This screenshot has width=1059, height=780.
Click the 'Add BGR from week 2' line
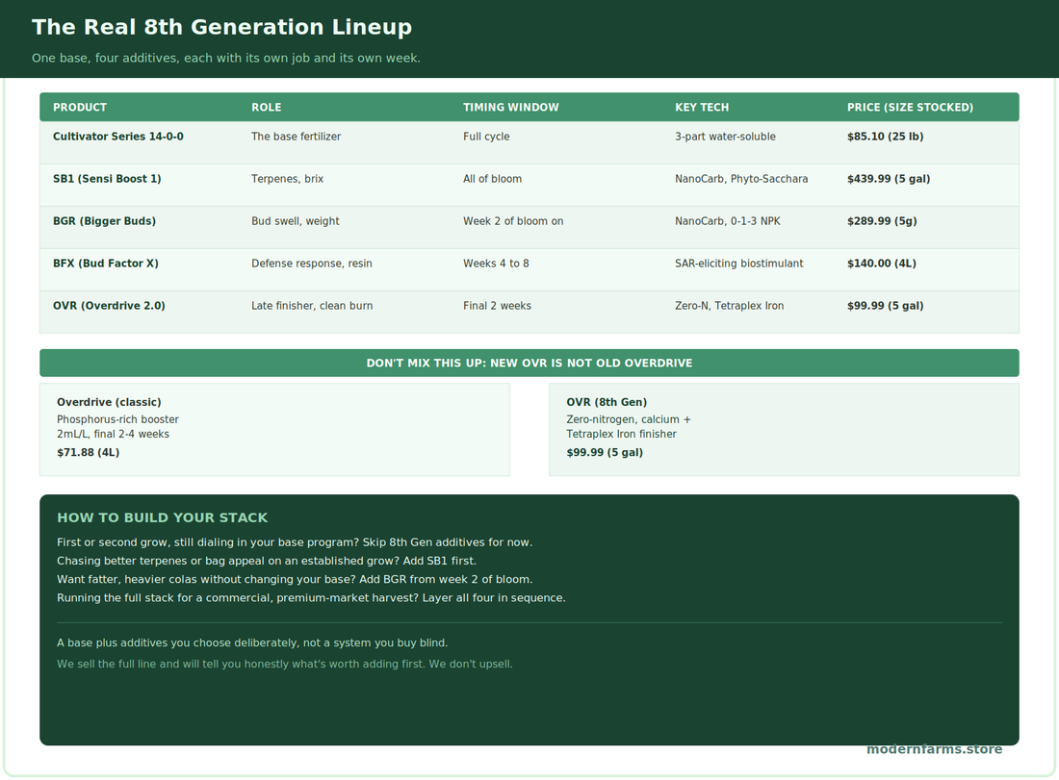pyautogui.click(x=295, y=580)
